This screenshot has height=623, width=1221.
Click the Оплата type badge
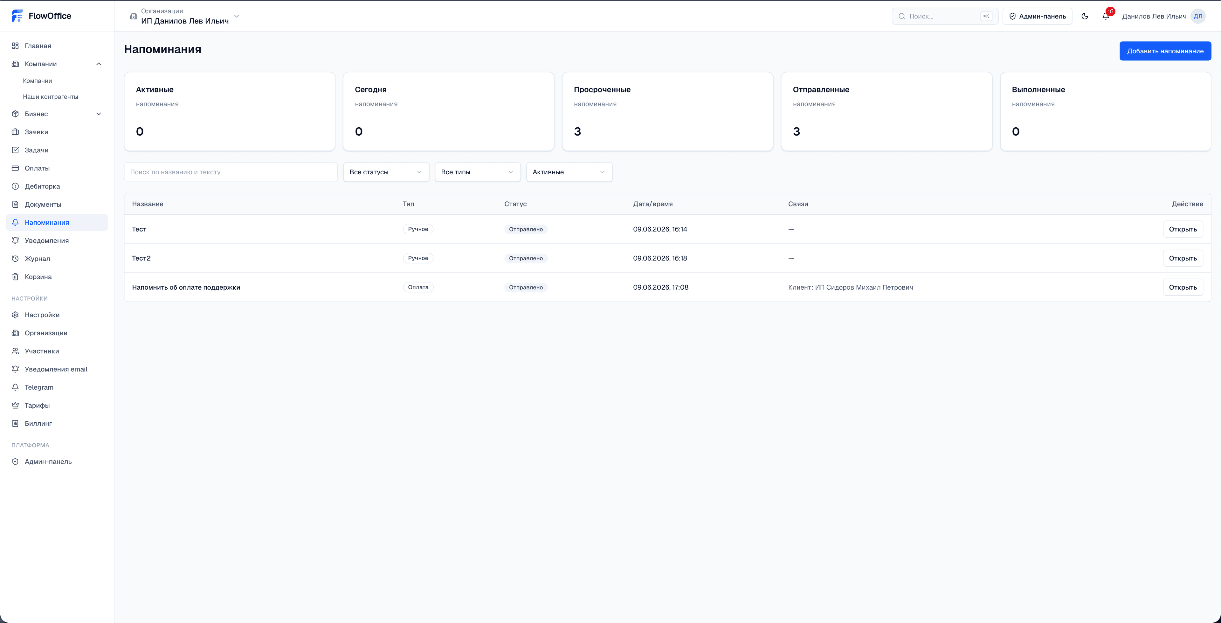(418, 287)
